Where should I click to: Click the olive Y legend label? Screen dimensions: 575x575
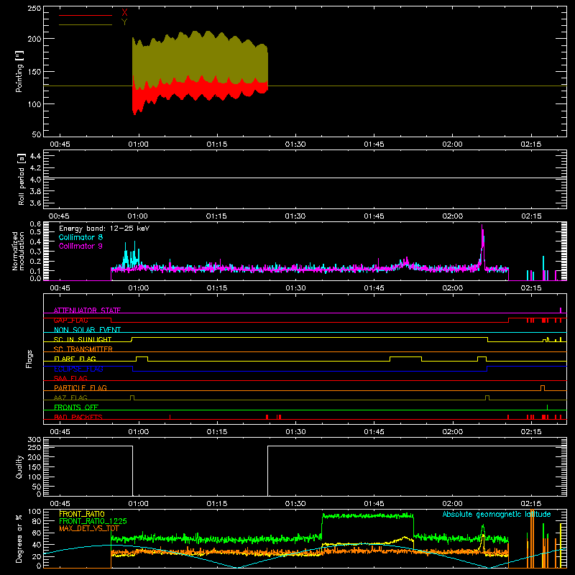[124, 22]
